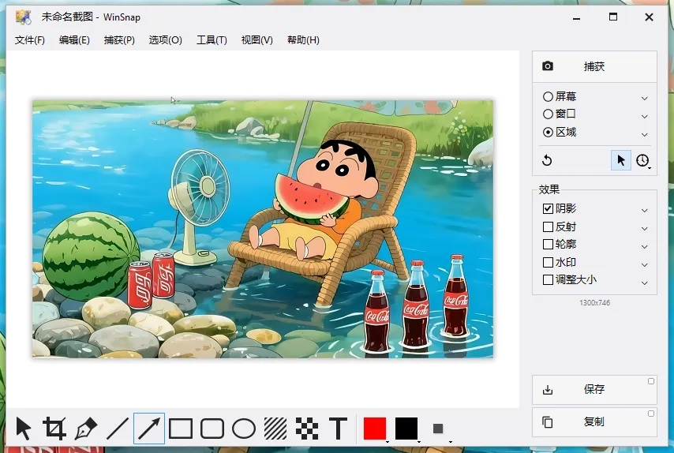
Task: Open the 文件(F) menu
Action: point(30,40)
